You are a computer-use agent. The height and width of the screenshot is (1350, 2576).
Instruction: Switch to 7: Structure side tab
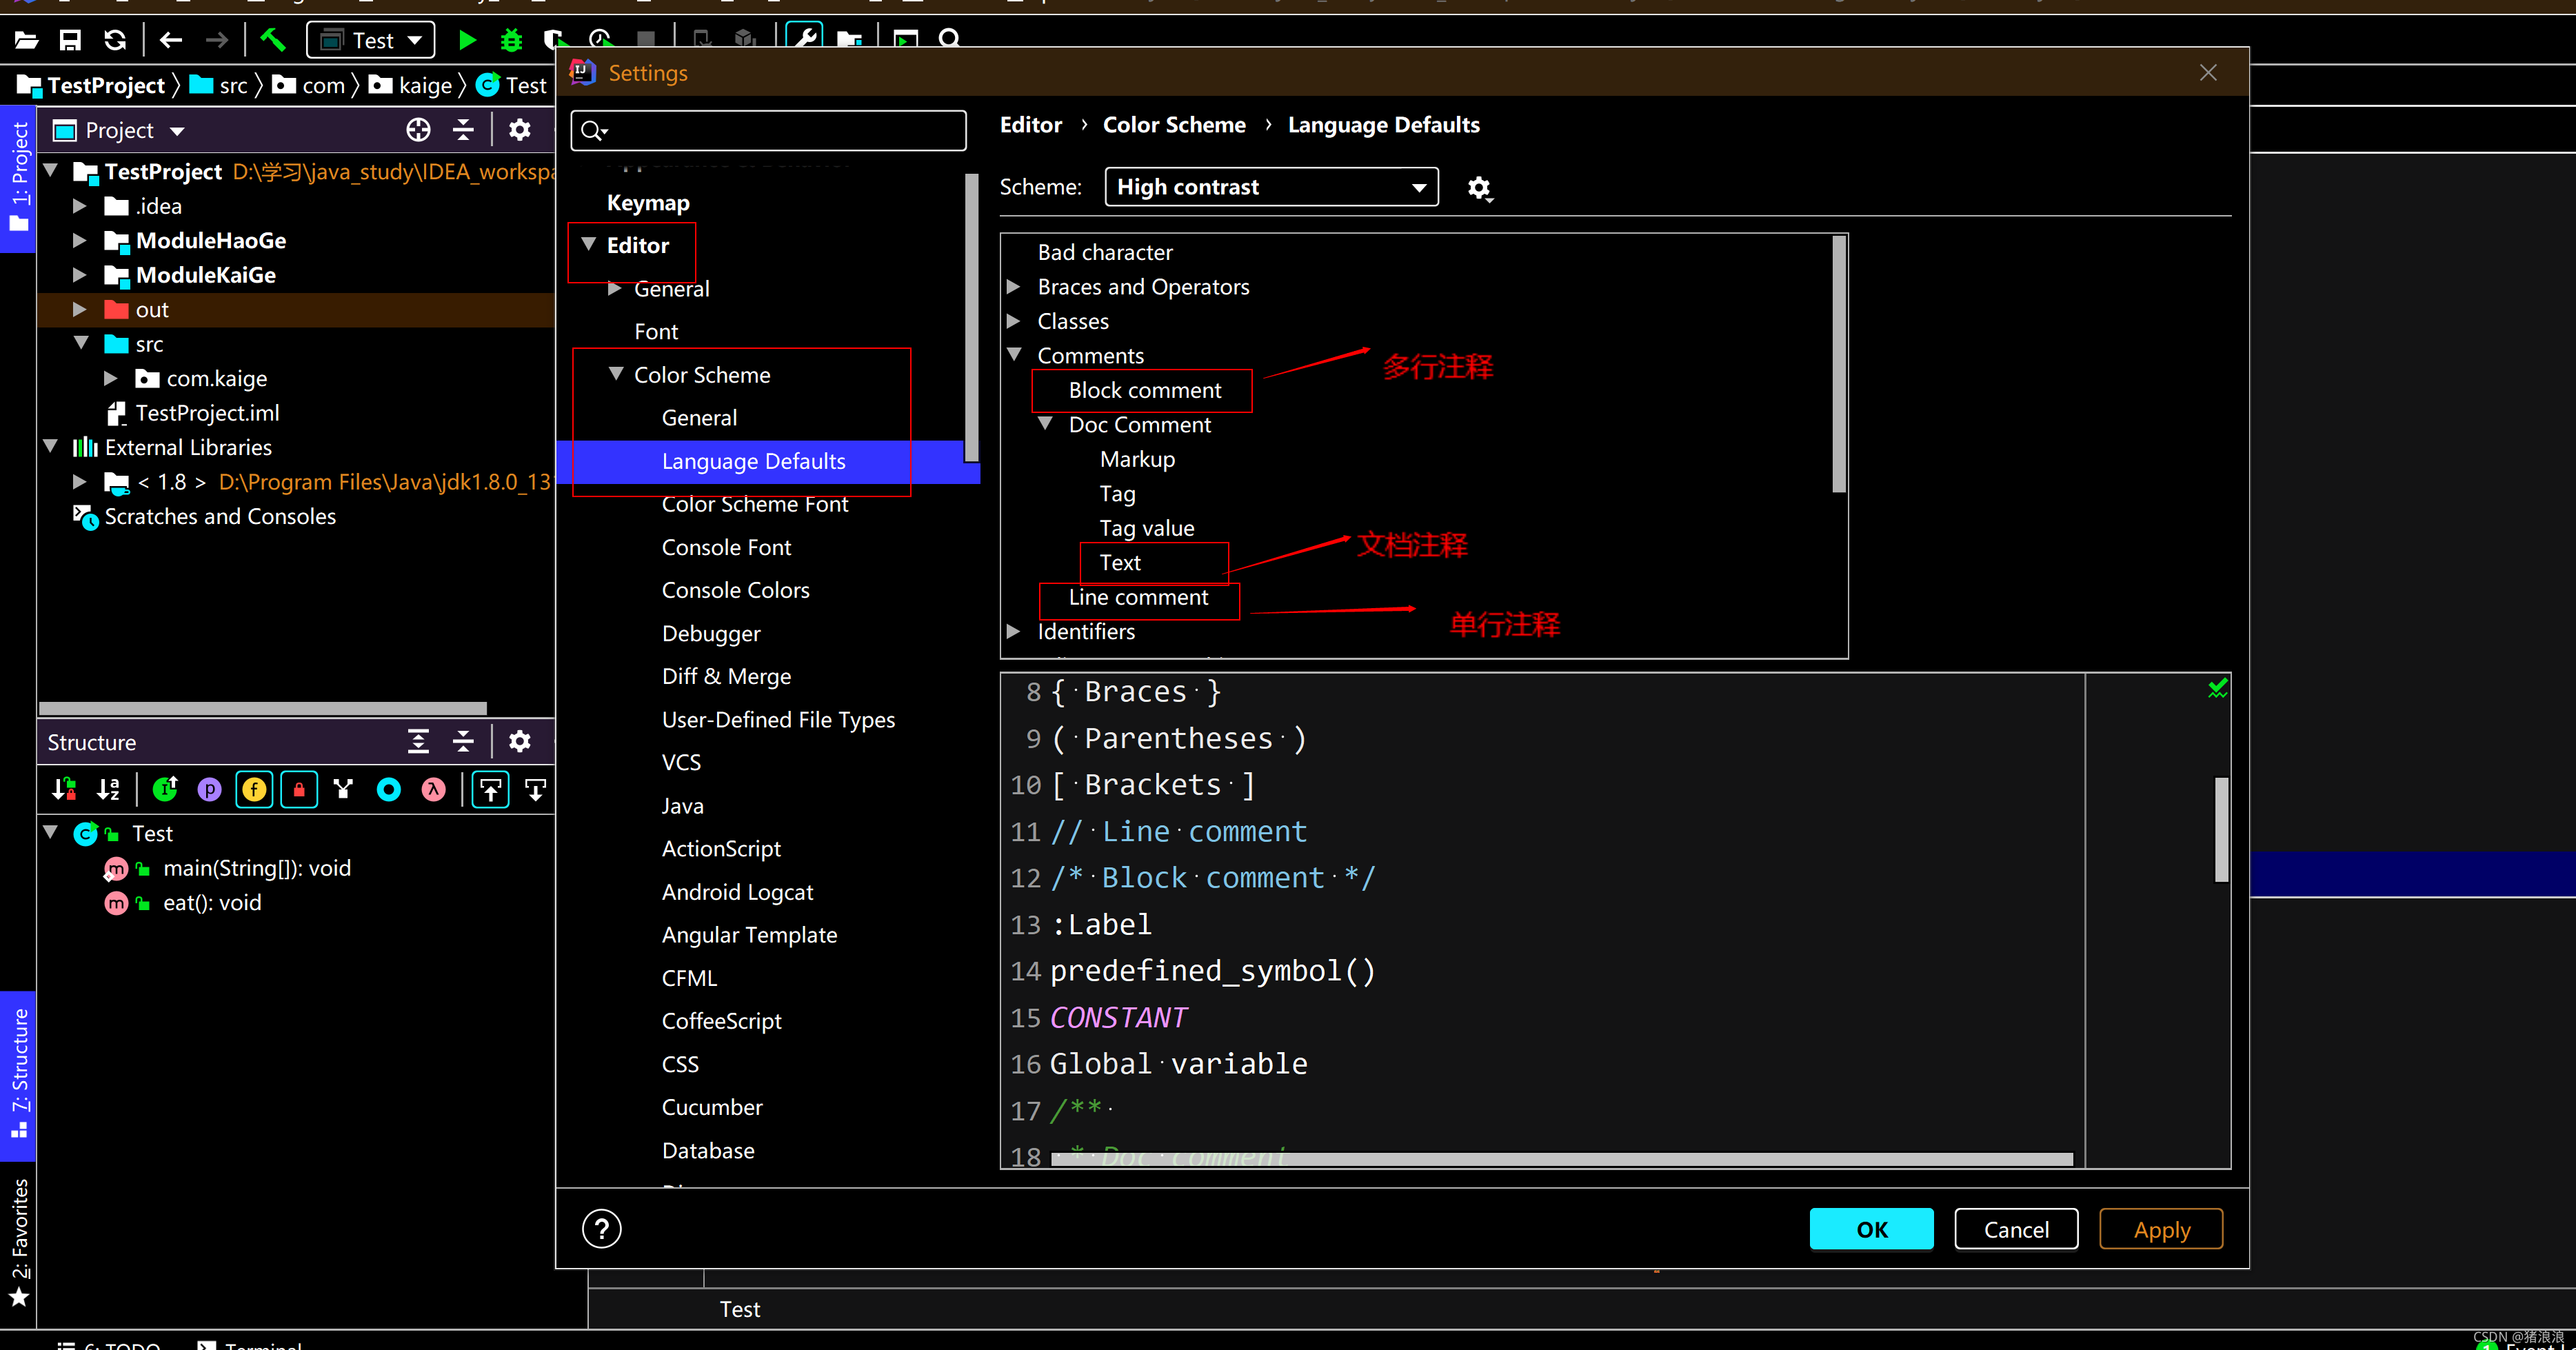coord(18,1075)
